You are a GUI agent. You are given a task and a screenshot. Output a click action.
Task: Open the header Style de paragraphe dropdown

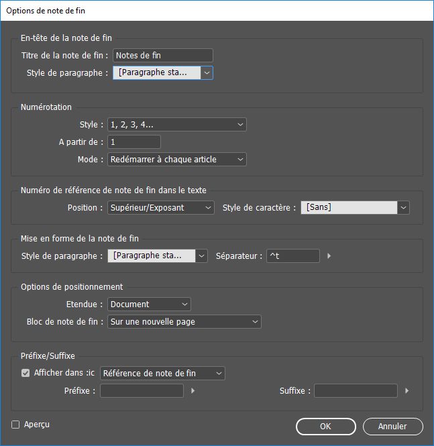[163, 73]
